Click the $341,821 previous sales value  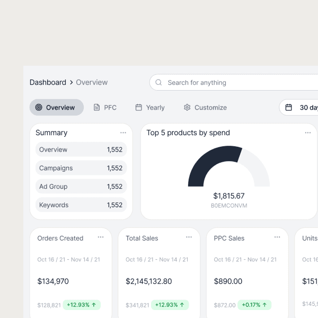(137, 305)
